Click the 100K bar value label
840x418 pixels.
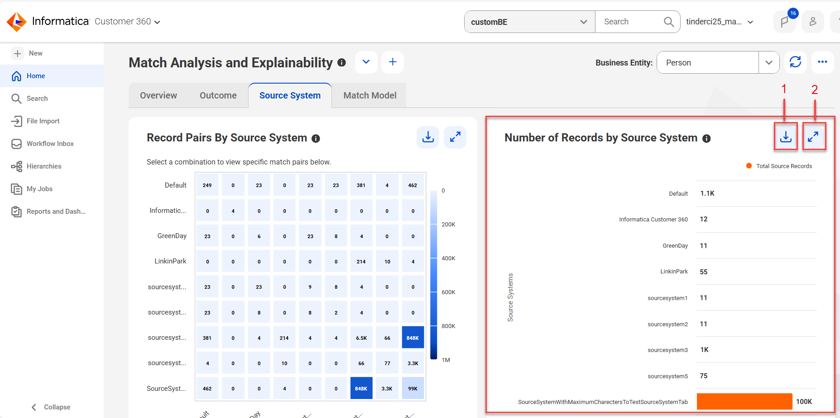click(x=804, y=401)
